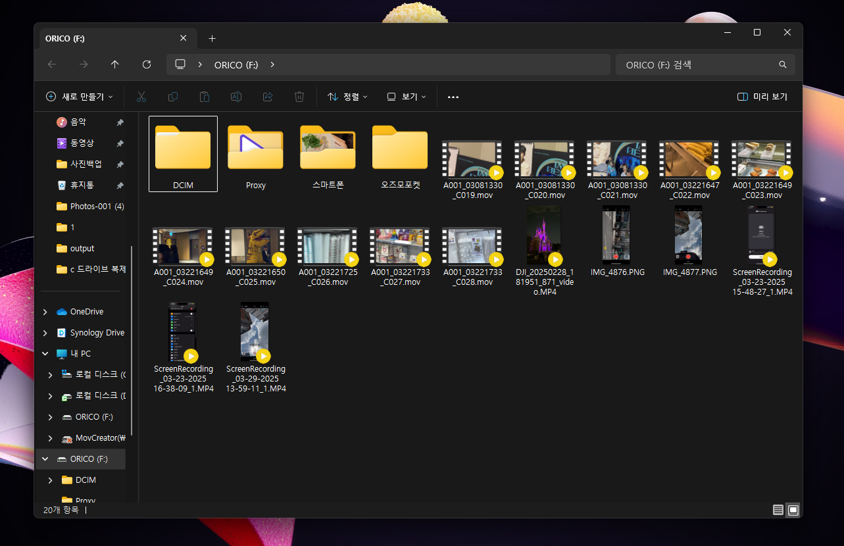Viewport: 844px width, 546px height.
Task: Open the 정렬 sort dropdown
Action: click(347, 97)
